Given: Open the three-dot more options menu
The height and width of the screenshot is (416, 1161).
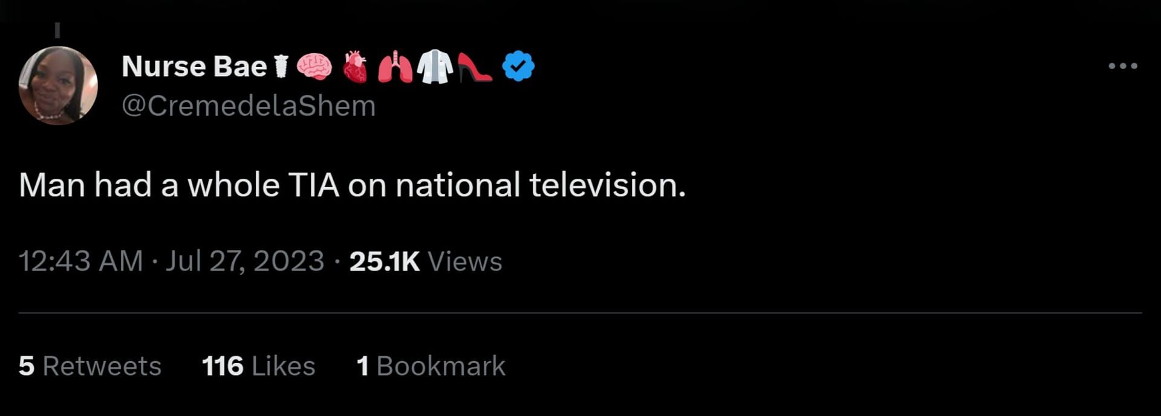Looking at the screenshot, I should coord(1122,66).
